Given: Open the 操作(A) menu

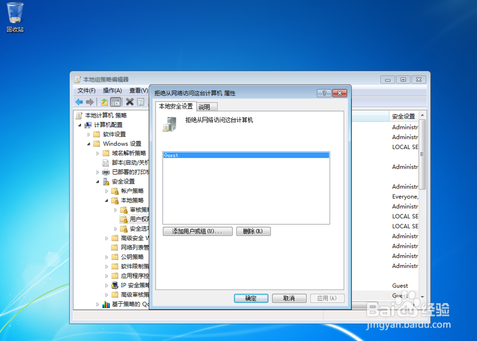Looking at the screenshot, I should (112, 90).
